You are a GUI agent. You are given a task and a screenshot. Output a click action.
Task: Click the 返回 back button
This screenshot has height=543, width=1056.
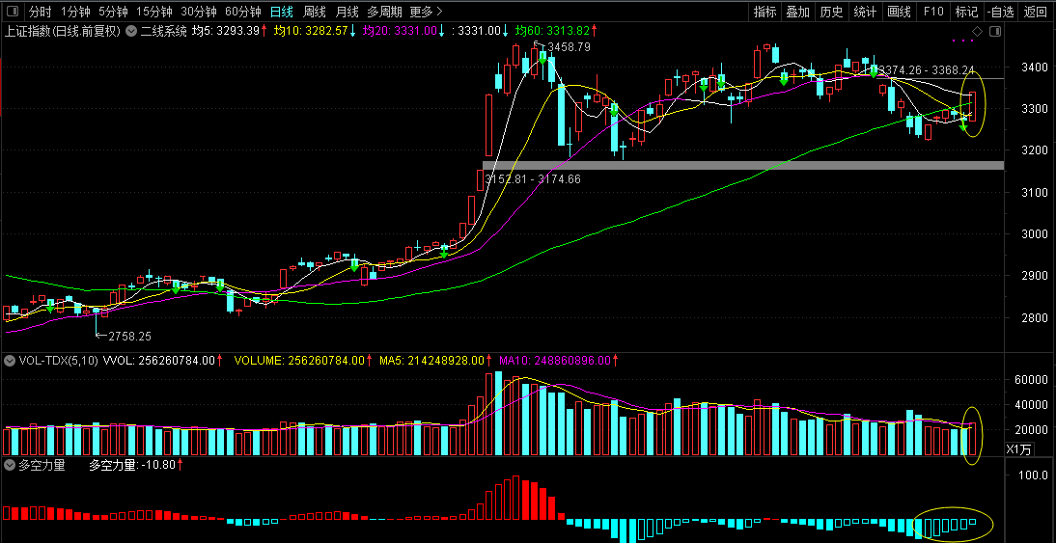tap(1035, 12)
